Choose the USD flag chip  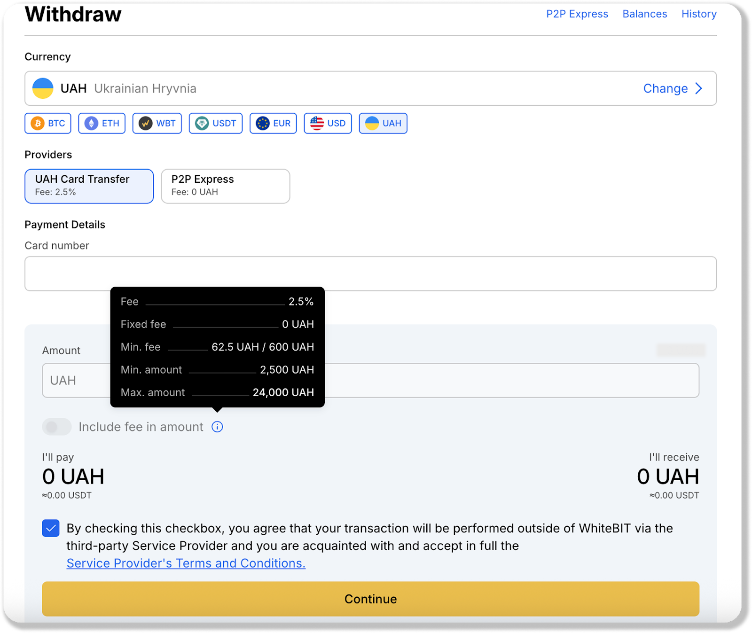(328, 123)
